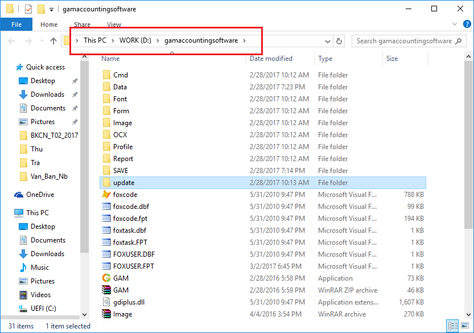
Task: Click the FOXUSER.DBF file icon
Action: tap(106, 254)
